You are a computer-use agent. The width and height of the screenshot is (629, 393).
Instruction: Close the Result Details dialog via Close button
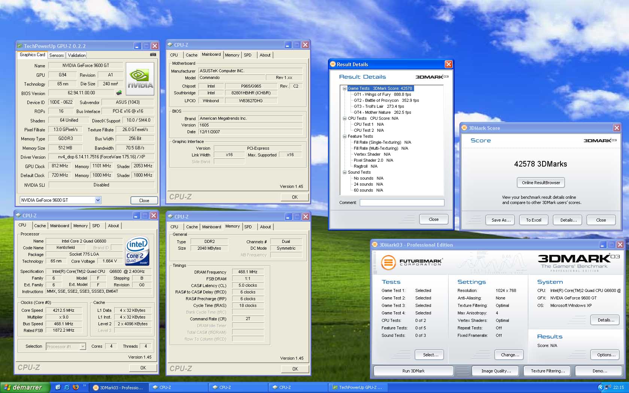click(x=434, y=219)
